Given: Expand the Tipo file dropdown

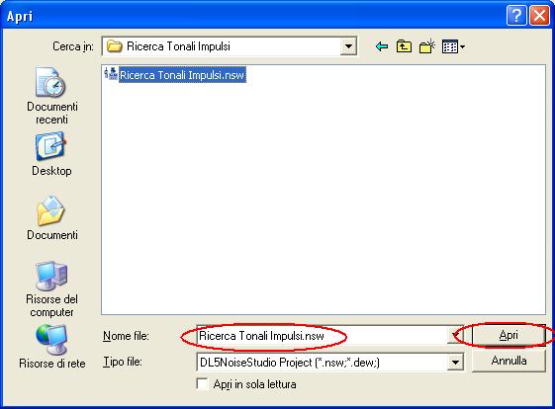Looking at the screenshot, I should pyautogui.click(x=455, y=362).
